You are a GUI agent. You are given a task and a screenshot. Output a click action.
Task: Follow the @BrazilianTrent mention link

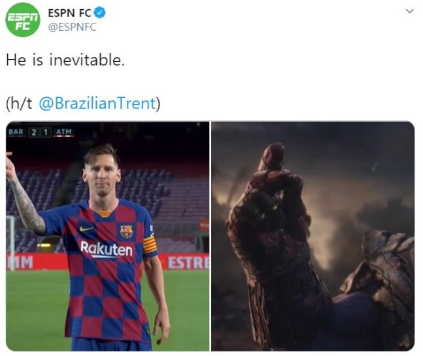(x=97, y=103)
